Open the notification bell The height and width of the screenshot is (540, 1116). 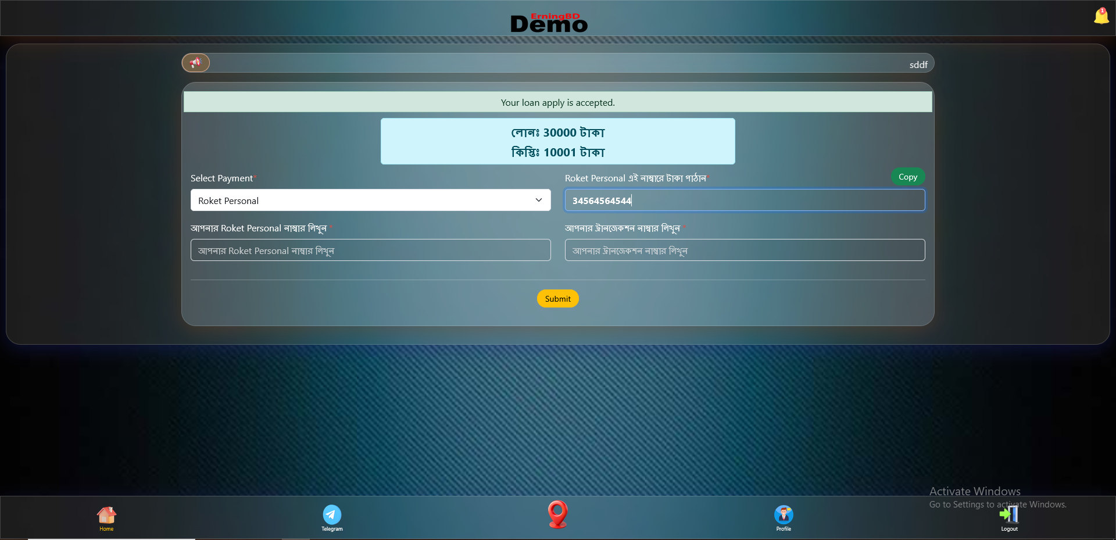(x=1101, y=16)
